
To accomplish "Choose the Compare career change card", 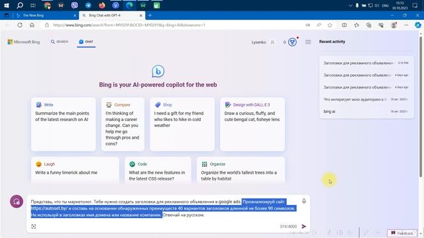I will tap(123, 124).
